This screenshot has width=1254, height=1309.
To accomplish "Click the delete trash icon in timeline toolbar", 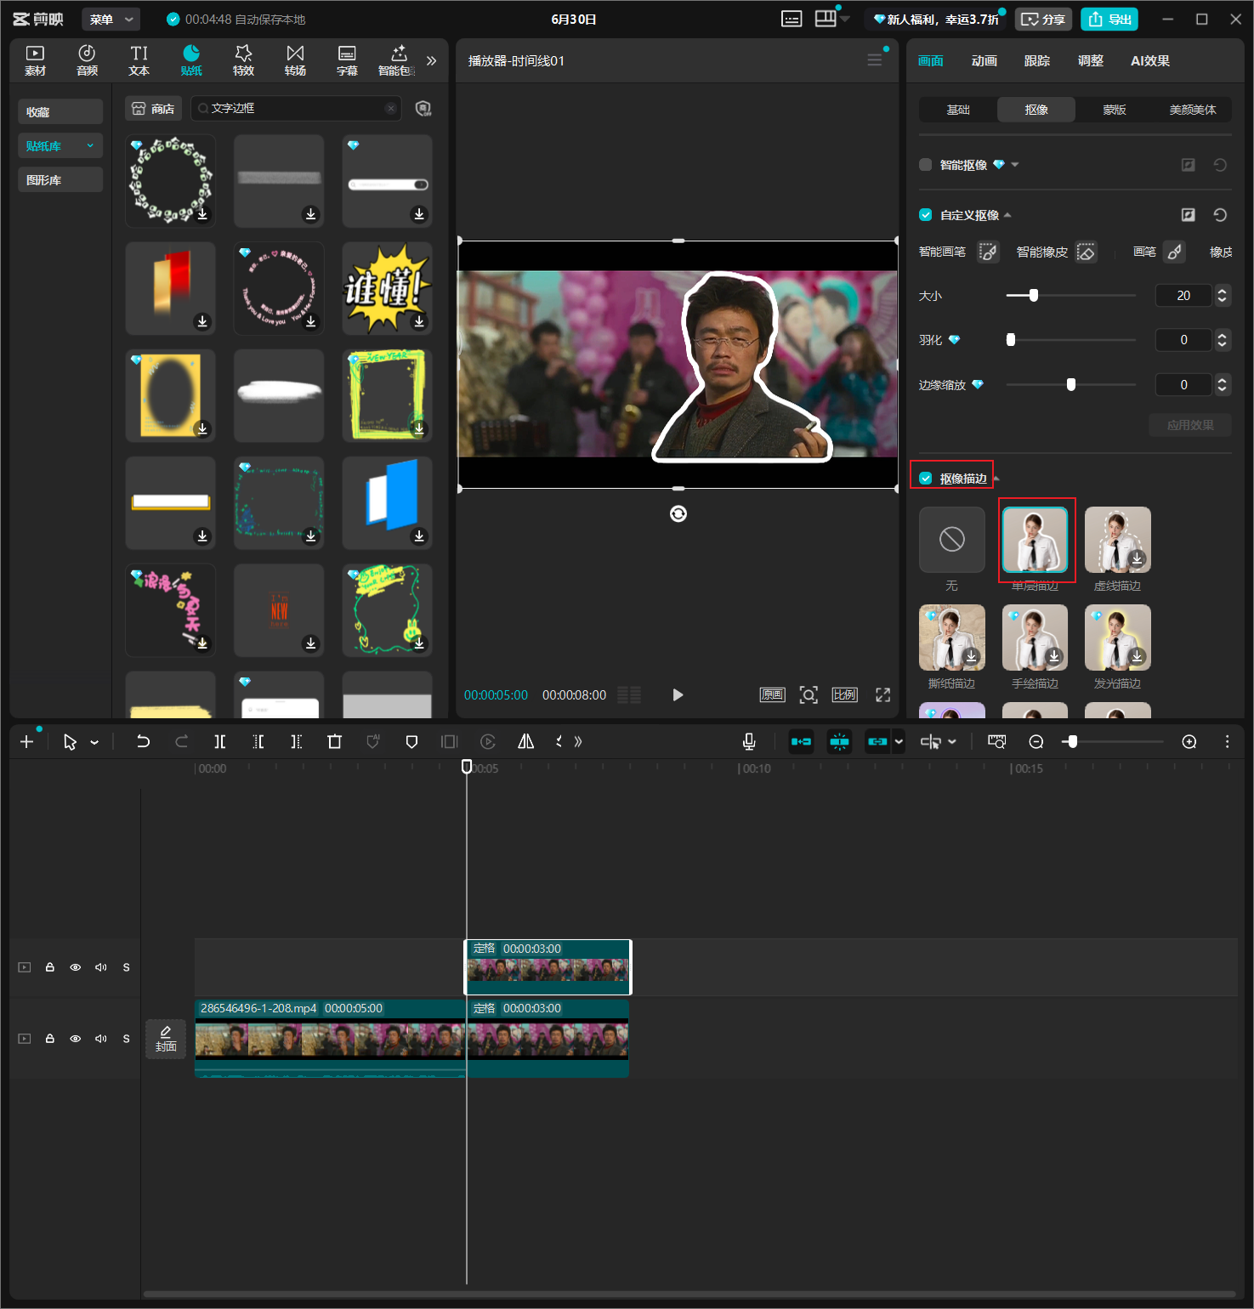I will coord(334,741).
